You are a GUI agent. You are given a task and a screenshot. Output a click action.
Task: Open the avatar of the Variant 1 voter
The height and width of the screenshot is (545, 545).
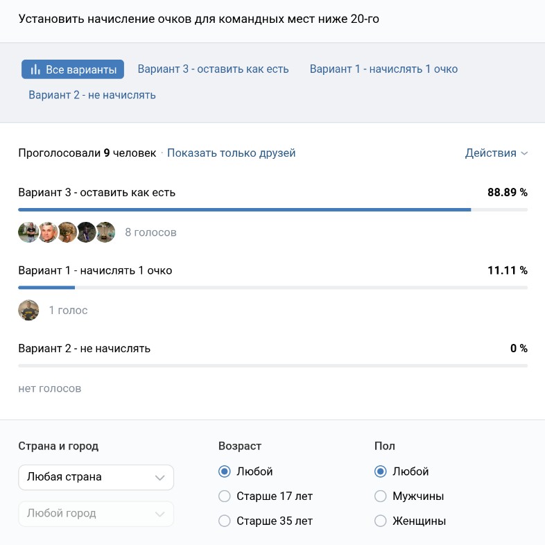point(28,310)
